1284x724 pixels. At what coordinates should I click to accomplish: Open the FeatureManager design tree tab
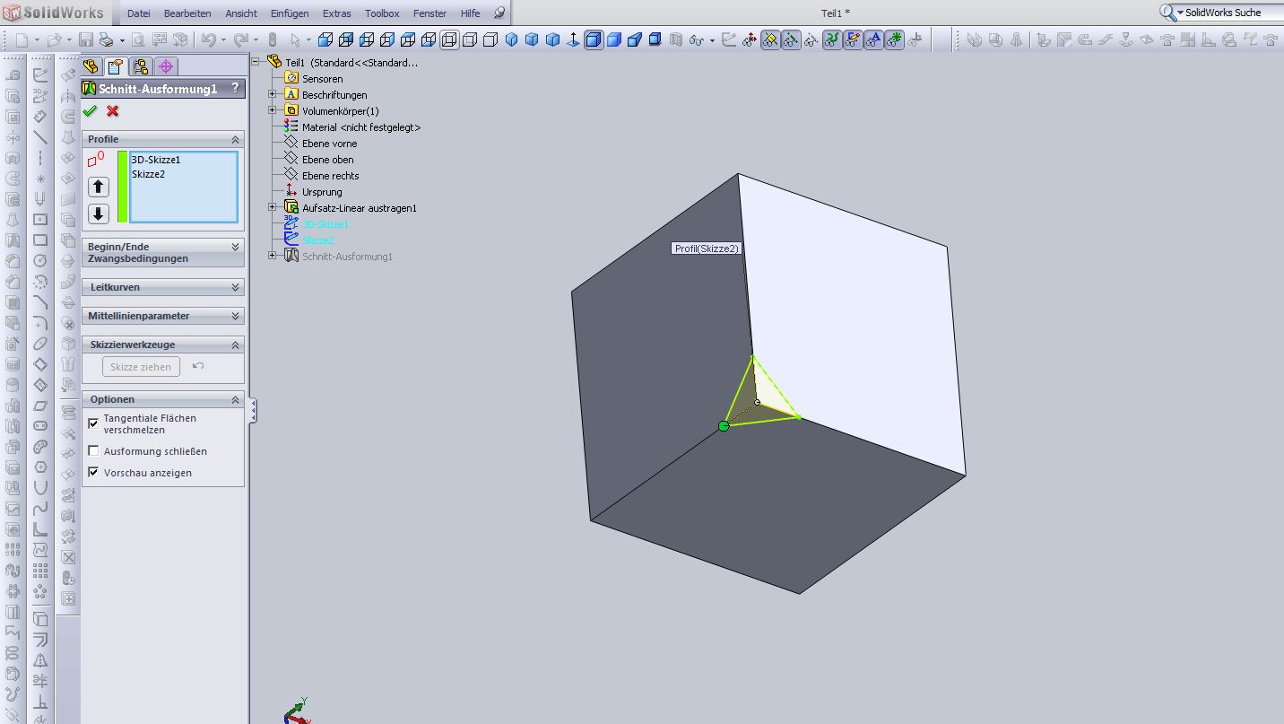point(91,66)
